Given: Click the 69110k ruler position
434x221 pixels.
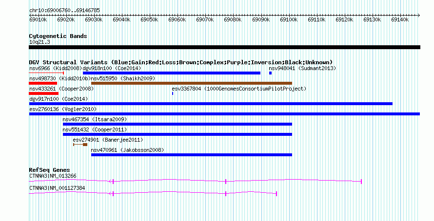Looking at the screenshot, I should [x=316, y=19].
